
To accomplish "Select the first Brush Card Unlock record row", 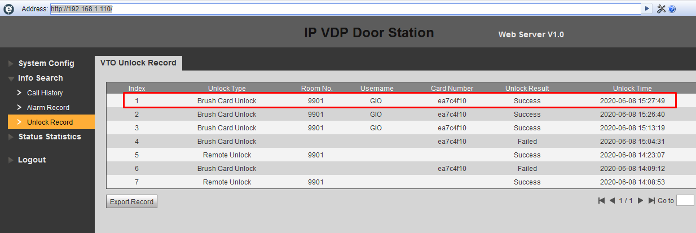I will (400, 100).
